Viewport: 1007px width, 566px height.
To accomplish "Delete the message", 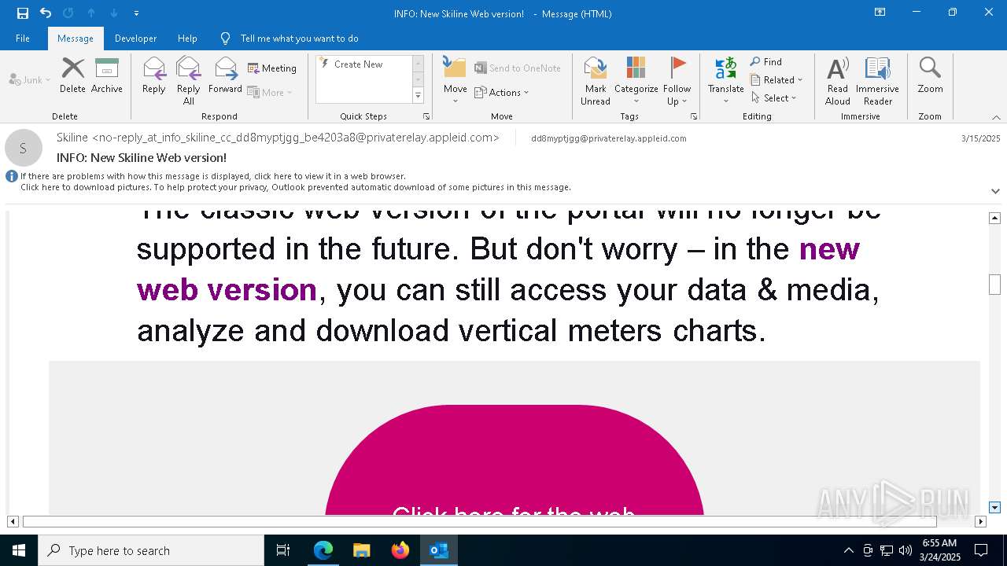I will click(72, 75).
